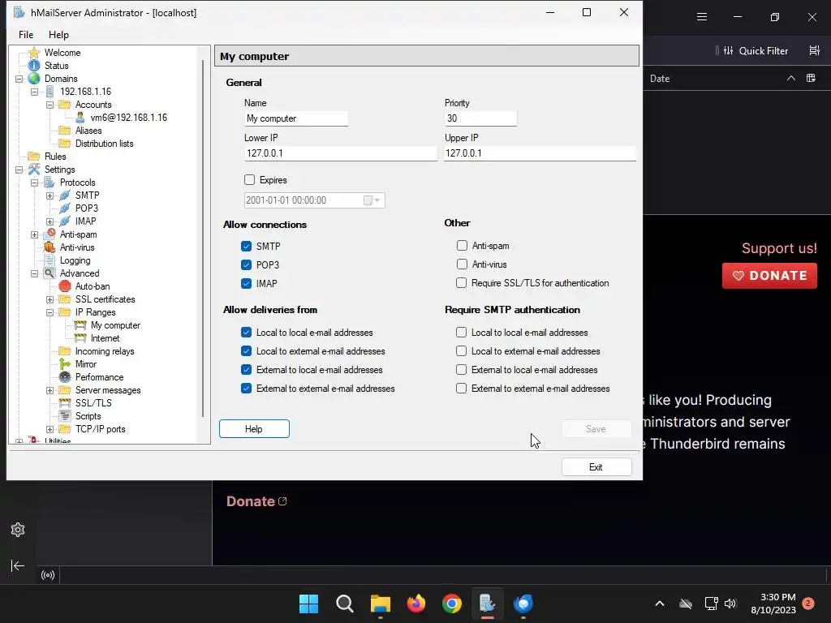Click the SSL/TLS barrier icon
Viewport: 831px width, 623px height.
coord(65,403)
